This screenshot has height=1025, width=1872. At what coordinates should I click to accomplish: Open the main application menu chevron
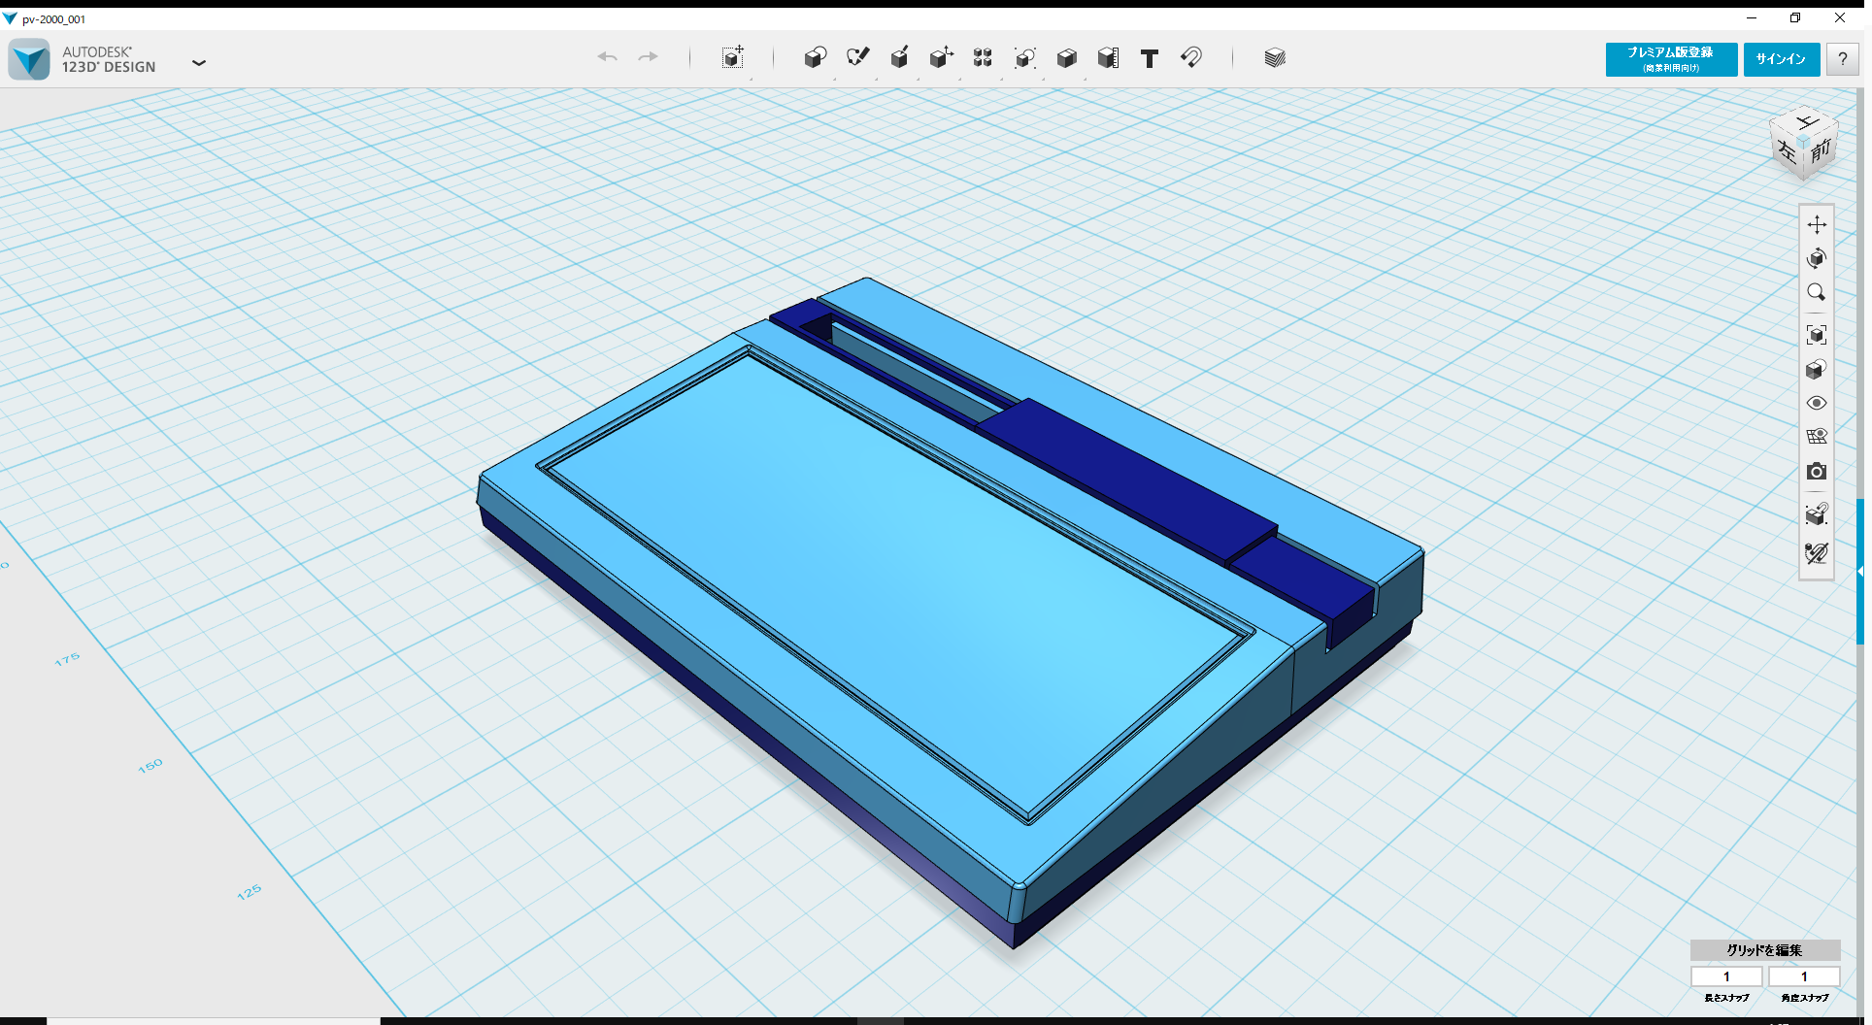[x=199, y=62]
